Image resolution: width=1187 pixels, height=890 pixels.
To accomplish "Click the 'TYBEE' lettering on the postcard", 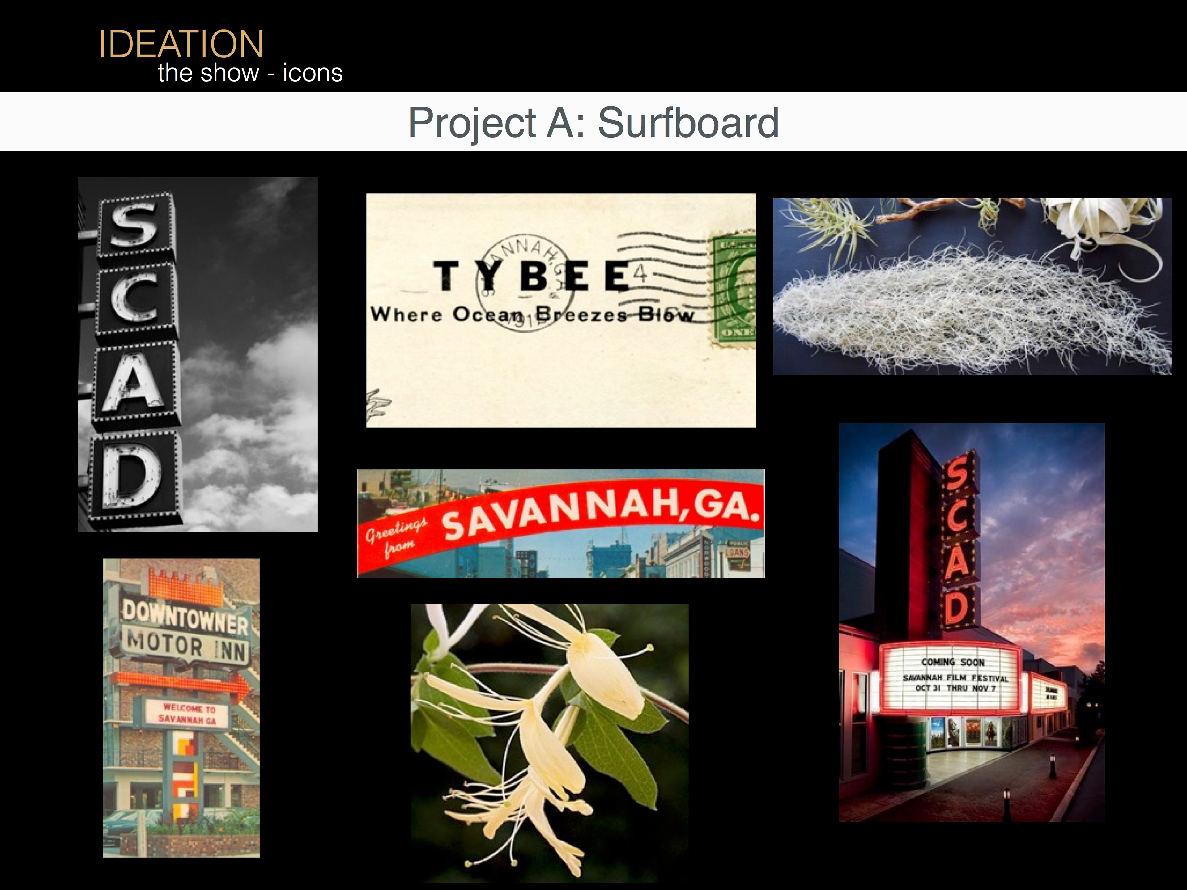I will tap(531, 276).
